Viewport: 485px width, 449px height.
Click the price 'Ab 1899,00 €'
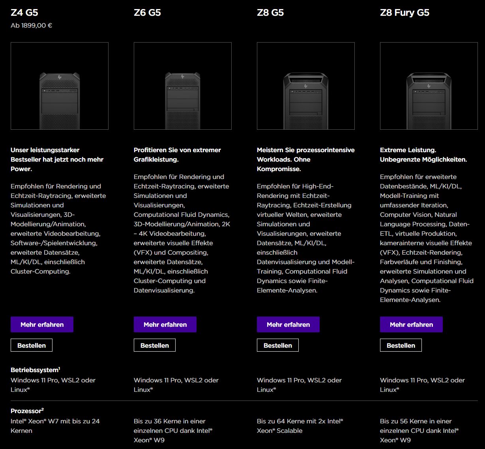coord(32,26)
